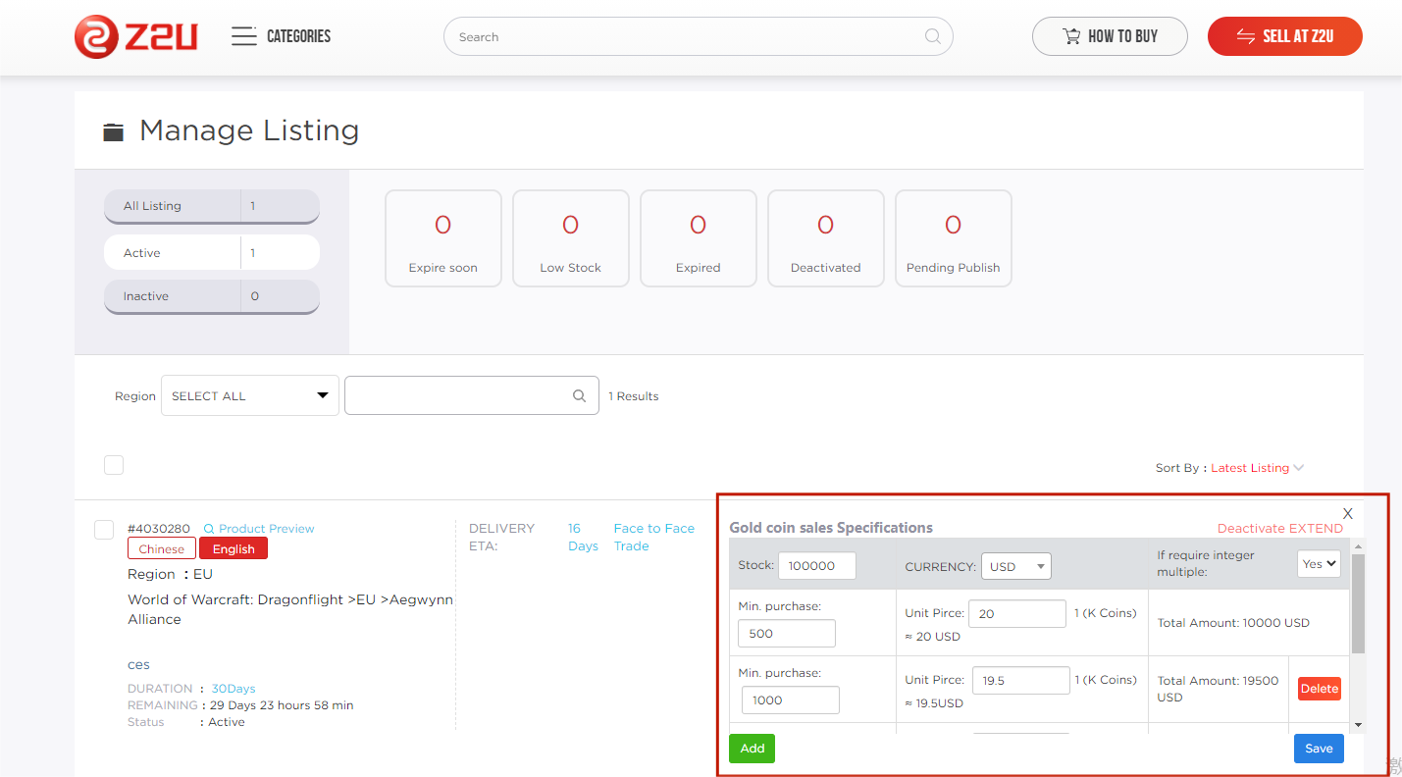Save the gold coin specifications
1402x777 pixels.
(1318, 749)
